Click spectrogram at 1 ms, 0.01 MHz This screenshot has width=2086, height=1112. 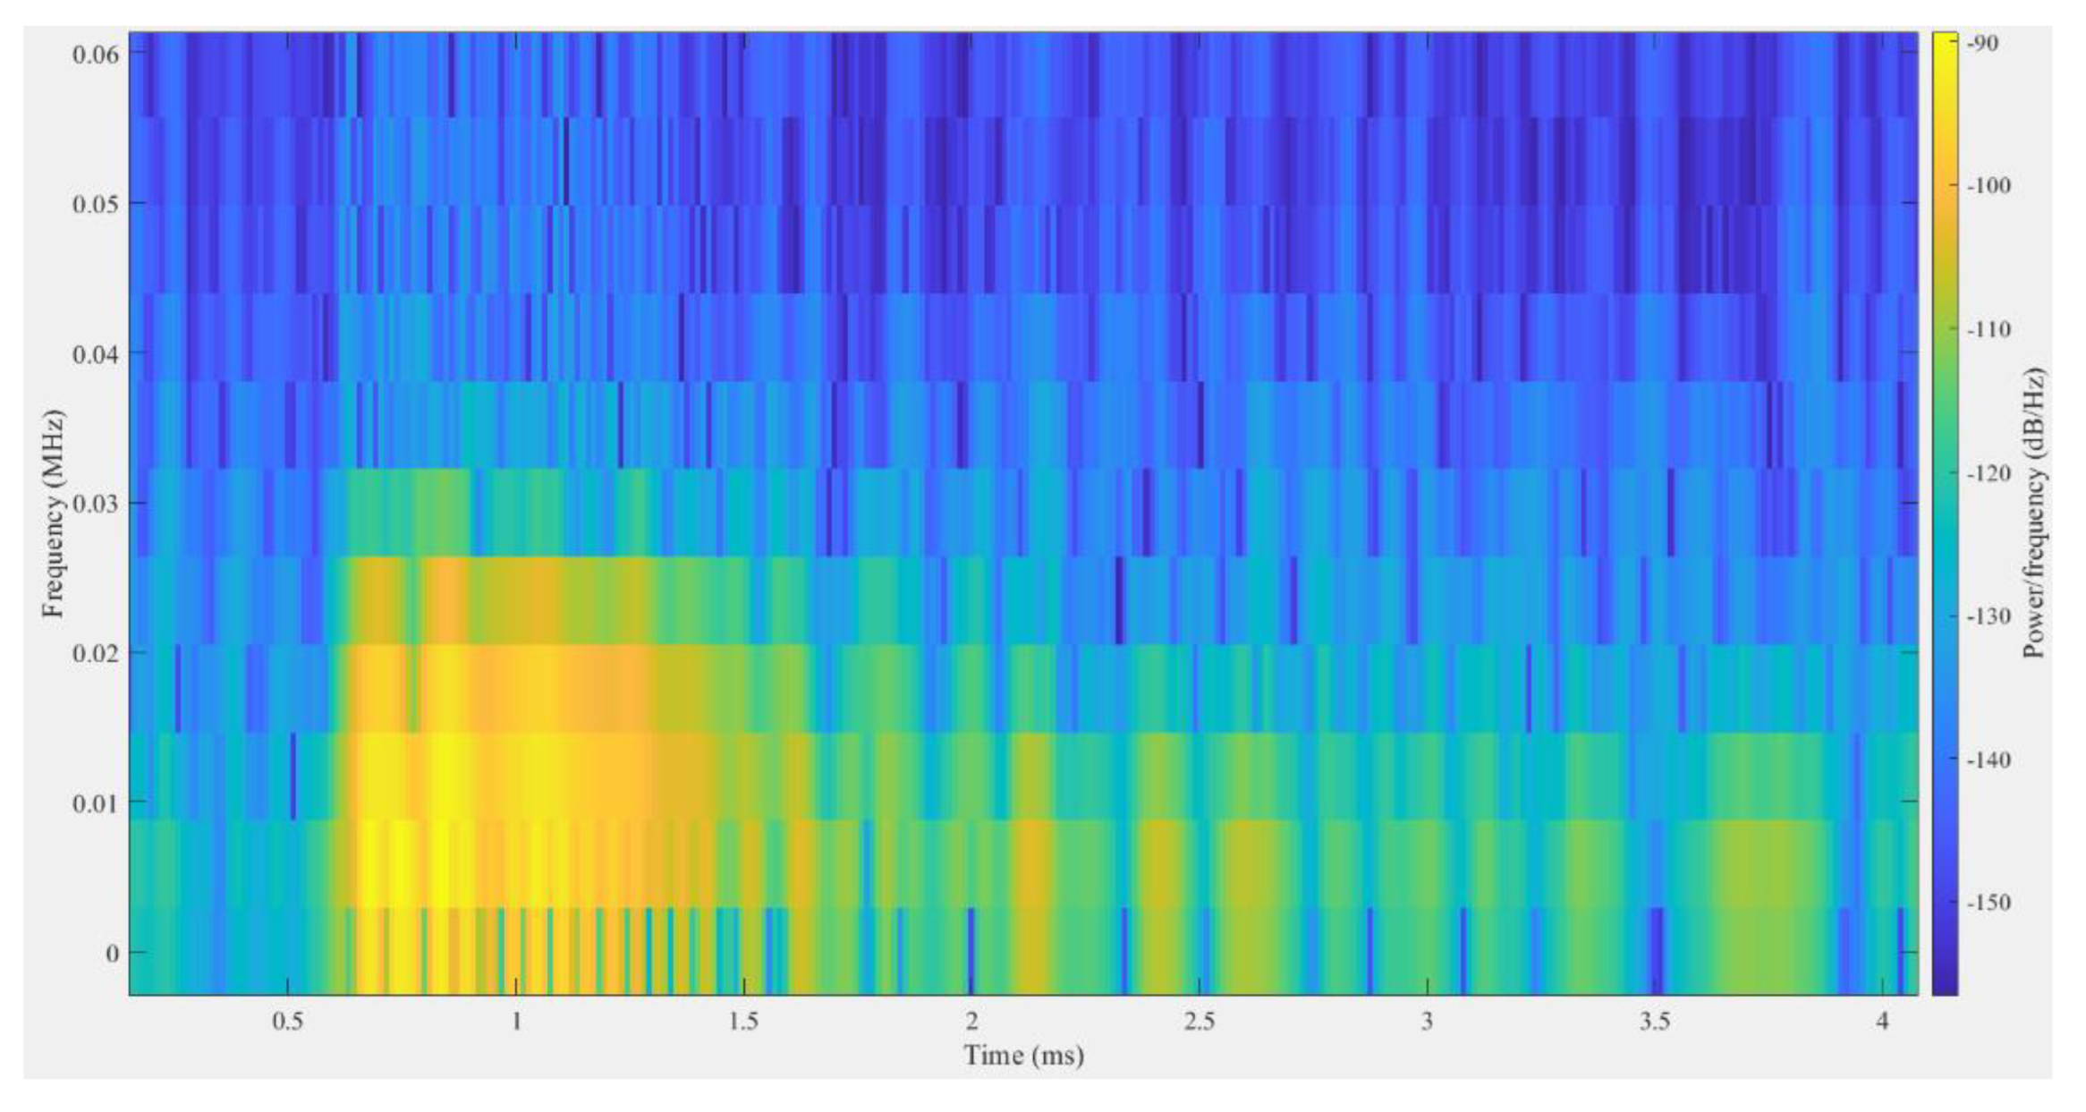[x=516, y=802]
